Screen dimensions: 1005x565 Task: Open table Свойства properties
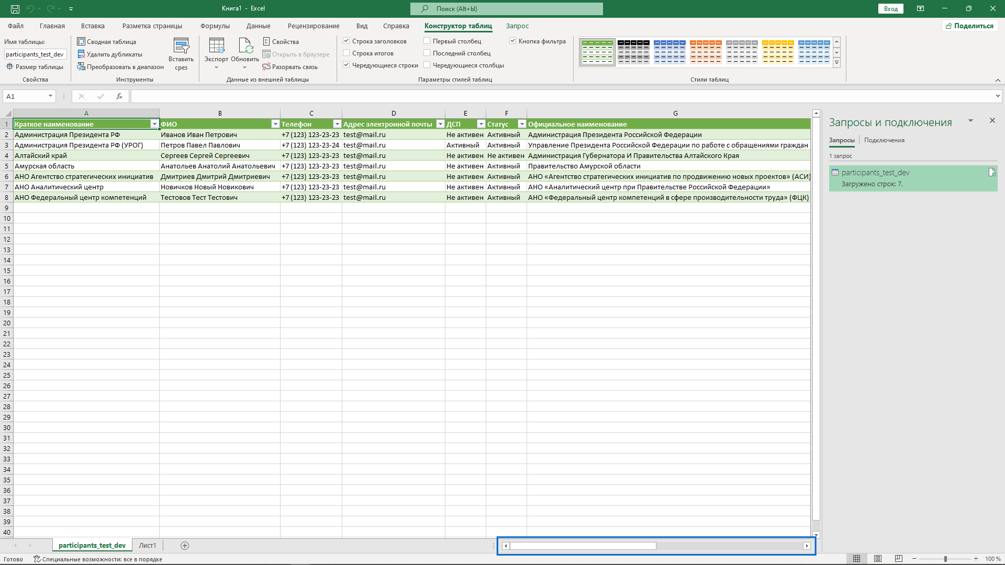(281, 41)
